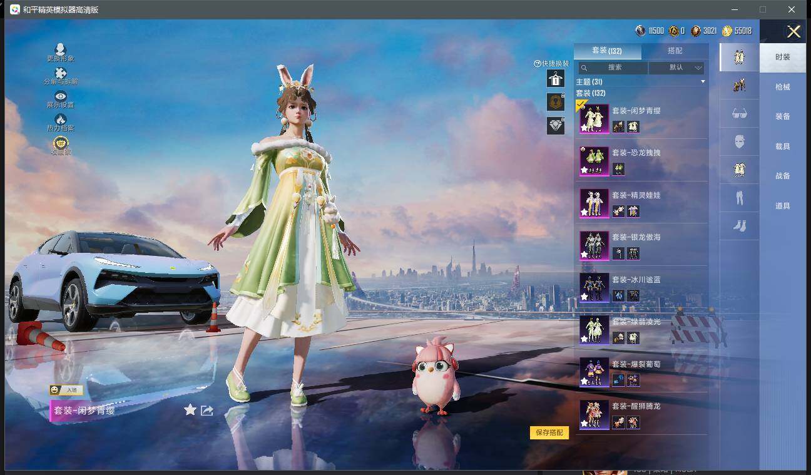
Task: Select the brown companion outfit category icon
Action: [x=740, y=85]
